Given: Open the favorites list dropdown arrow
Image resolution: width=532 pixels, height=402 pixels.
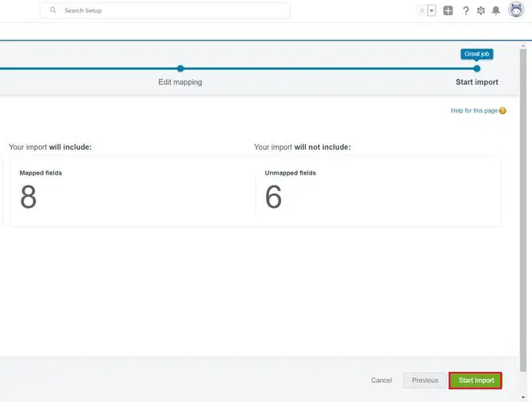Looking at the screenshot, I should [x=432, y=10].
